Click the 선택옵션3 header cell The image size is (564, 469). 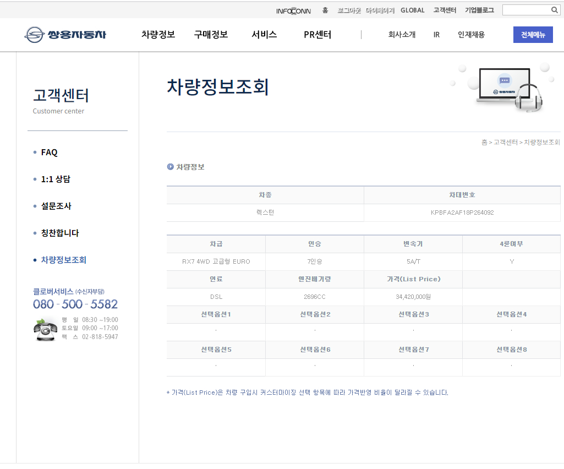click(x=413, y=314)
